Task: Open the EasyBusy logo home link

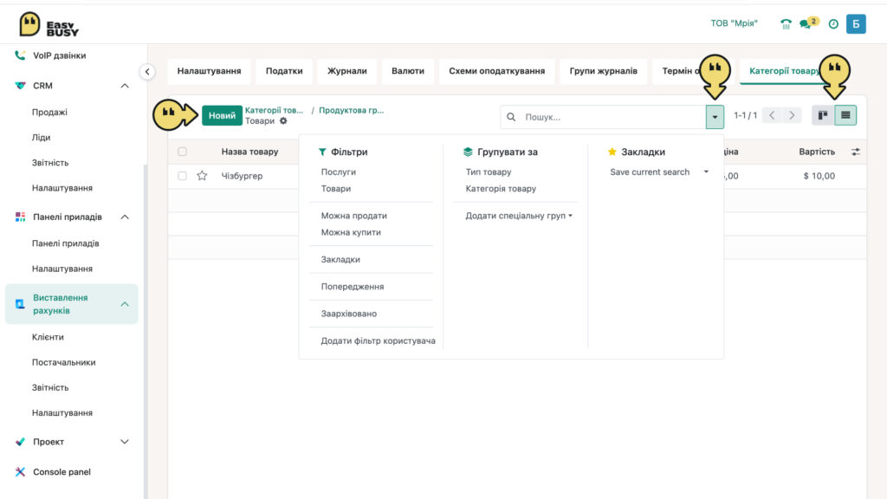Action: tap(49, 25)
